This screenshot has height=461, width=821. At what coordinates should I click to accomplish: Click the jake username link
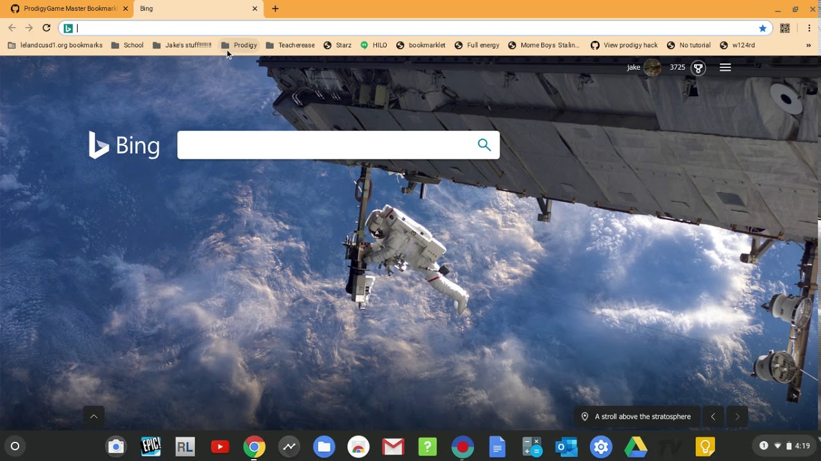coord(634,67)
